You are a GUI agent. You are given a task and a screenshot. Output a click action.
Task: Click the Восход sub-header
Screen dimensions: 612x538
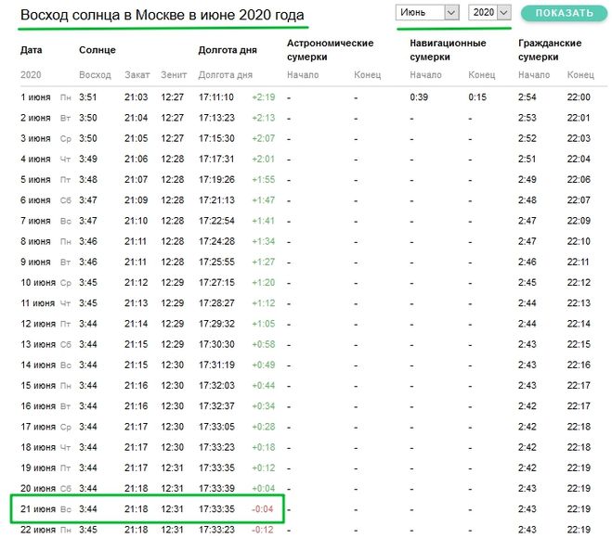95,75
